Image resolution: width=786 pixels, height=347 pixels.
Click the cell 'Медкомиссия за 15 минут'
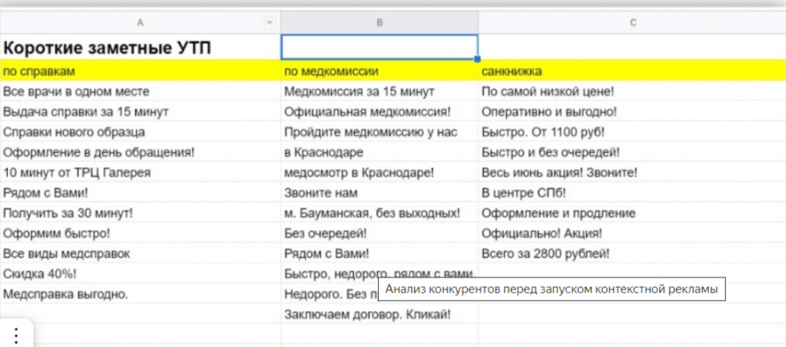tap(360, 92)
